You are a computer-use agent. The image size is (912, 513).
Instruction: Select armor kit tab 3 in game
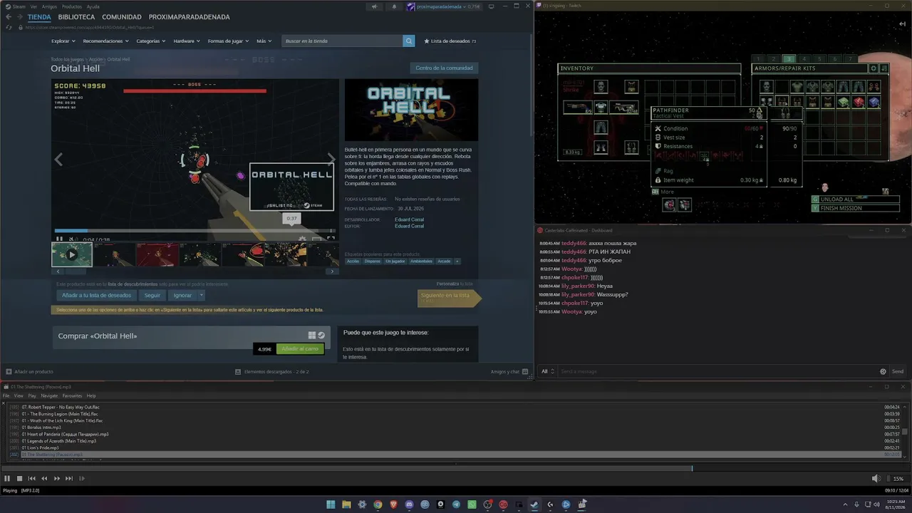pos(788,59)
